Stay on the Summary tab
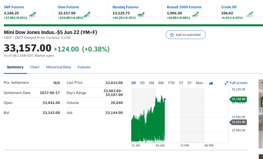 click(x=15, y=67)
